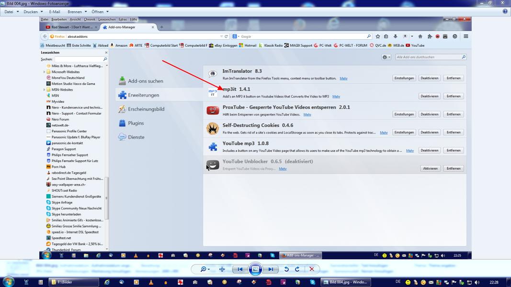Image resolution: width=511 pixels, height=287 pixels.
Task: Click the Alle Add-ons durchsuchen search box
Action: 431,57
